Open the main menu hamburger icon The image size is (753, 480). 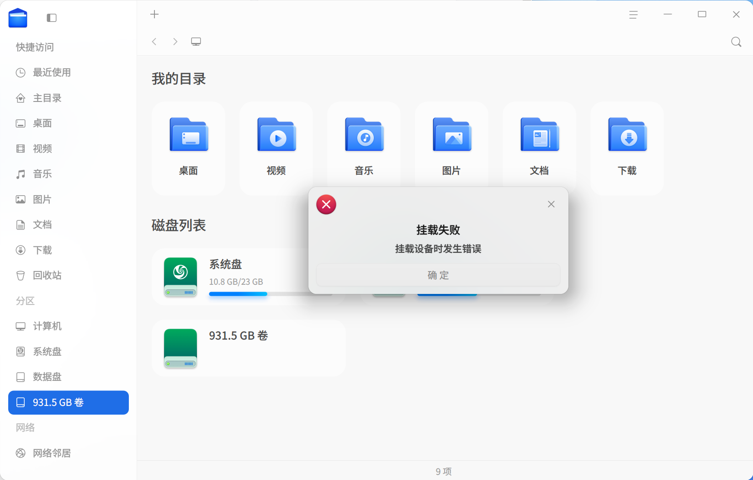(x=633, y=15)
